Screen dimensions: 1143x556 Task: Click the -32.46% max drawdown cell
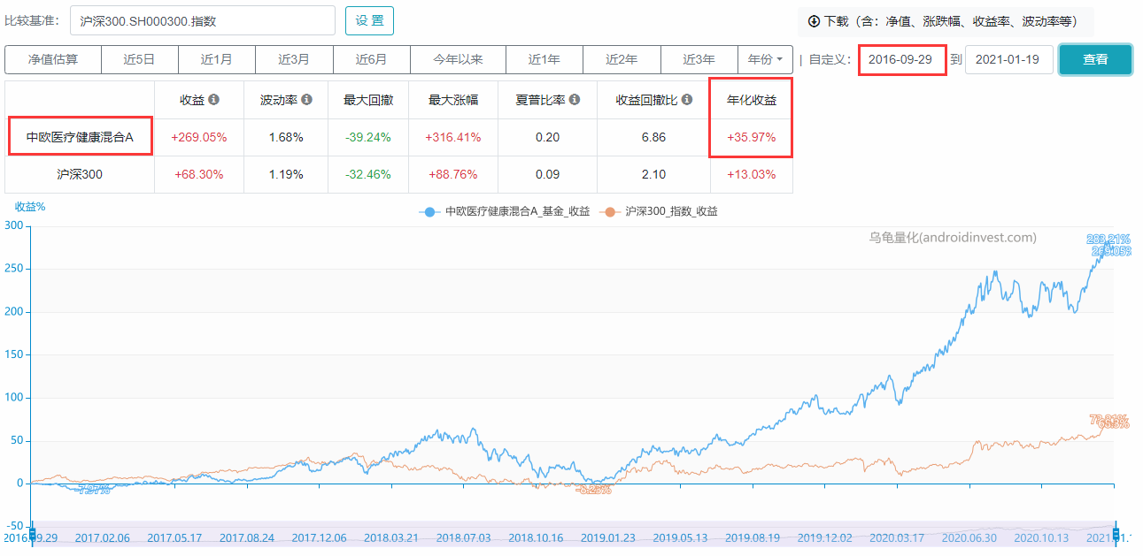(368, 174)
